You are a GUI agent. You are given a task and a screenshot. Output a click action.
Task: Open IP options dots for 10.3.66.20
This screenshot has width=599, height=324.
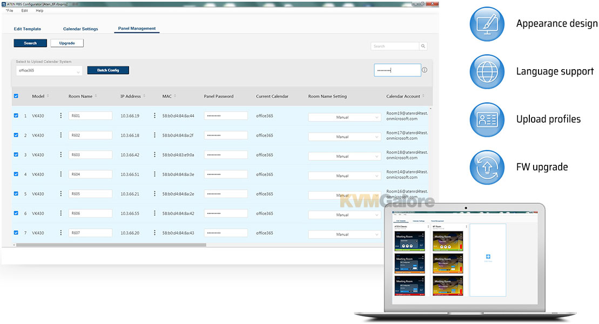point(154,233)
